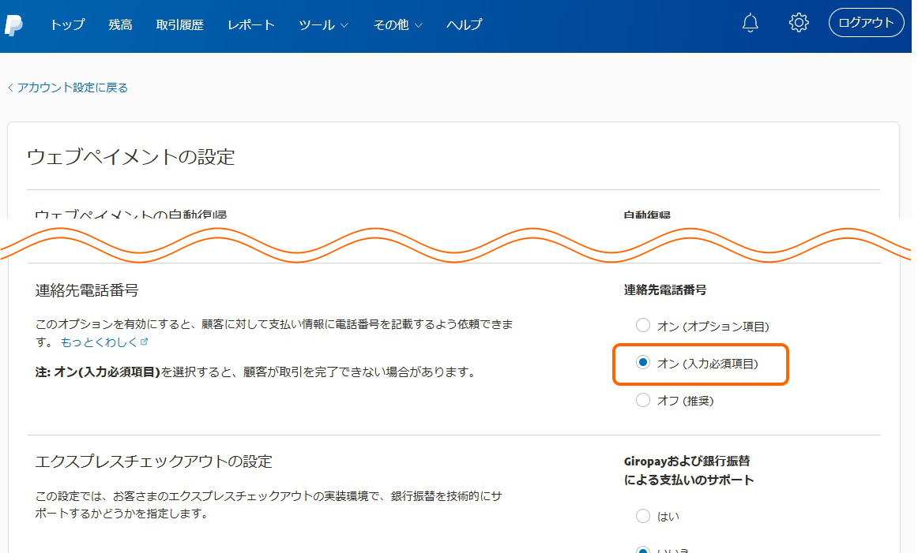Click the ログアウト button
Image resolution: width=918 pixels, height=553 pixels.
(866, 23)
